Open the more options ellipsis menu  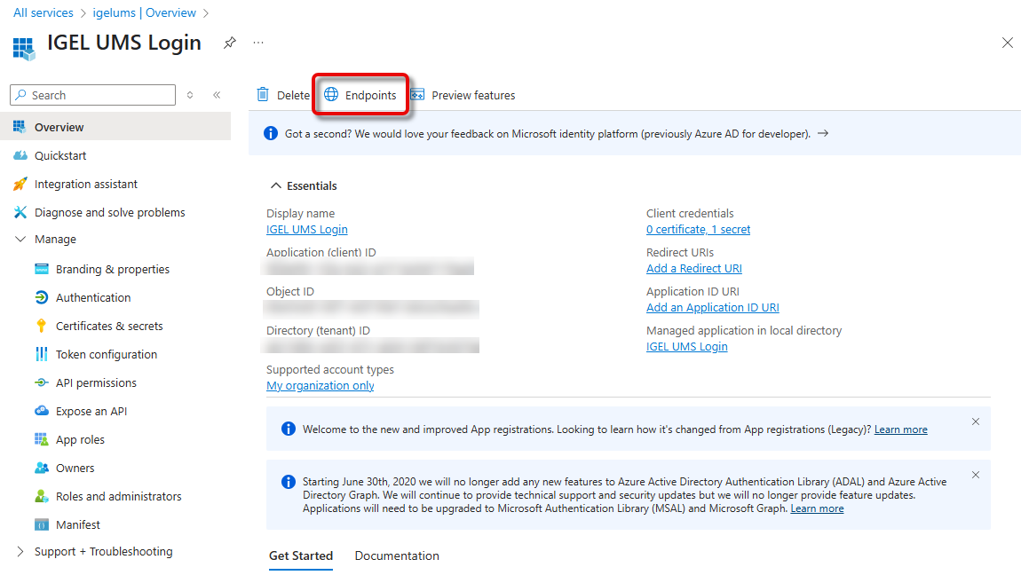[x=258, y=43]
